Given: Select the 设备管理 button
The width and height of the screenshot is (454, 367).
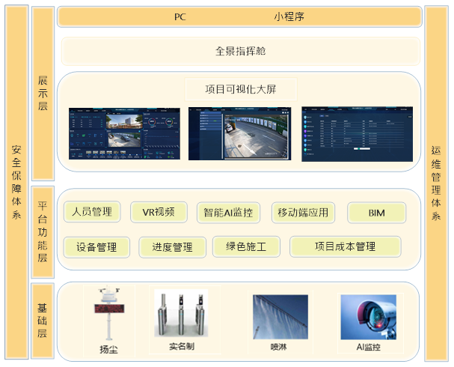Looking at the screenshot, I should (96, 247).
